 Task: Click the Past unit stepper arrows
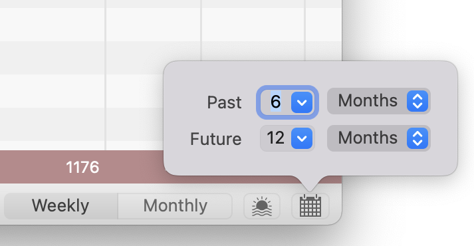(x=417, y=101)
